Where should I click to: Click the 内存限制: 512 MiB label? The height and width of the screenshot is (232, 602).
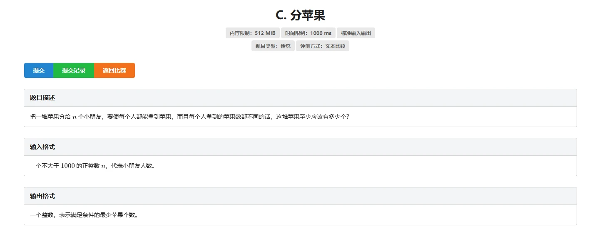pyautogui.click(x=253, y=33)
